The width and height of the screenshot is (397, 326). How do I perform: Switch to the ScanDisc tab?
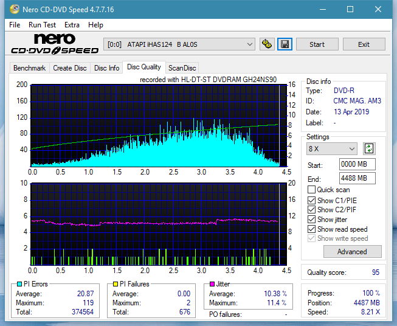click(x=182, y=68)
